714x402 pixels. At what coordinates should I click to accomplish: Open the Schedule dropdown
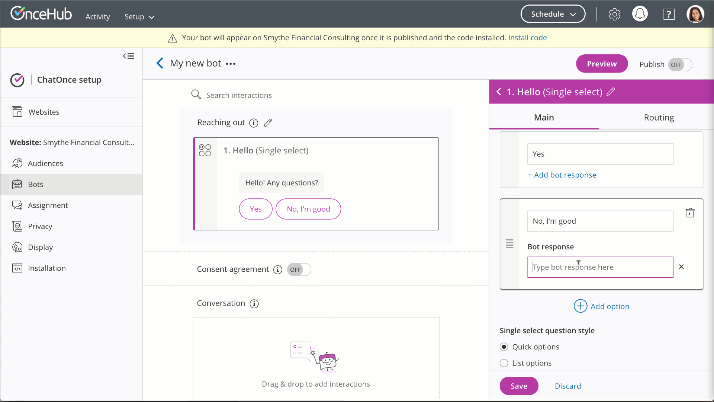[553, 14]
